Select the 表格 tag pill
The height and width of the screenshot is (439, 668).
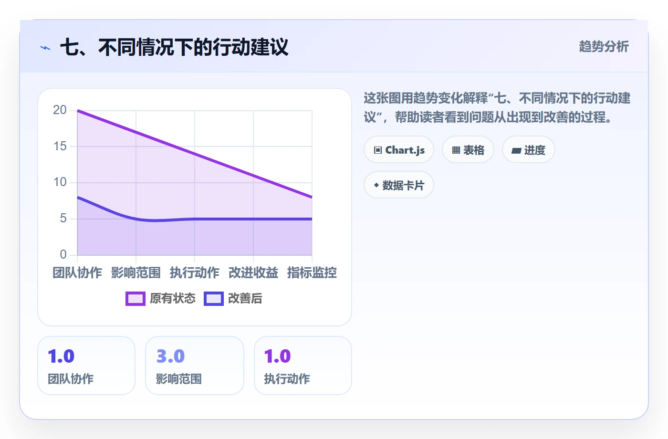click(x=468, y=150)
